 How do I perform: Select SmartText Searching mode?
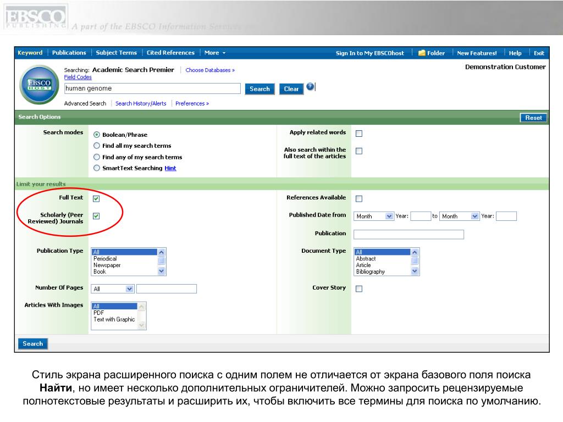pyautogui.click(x=97, y=168)
